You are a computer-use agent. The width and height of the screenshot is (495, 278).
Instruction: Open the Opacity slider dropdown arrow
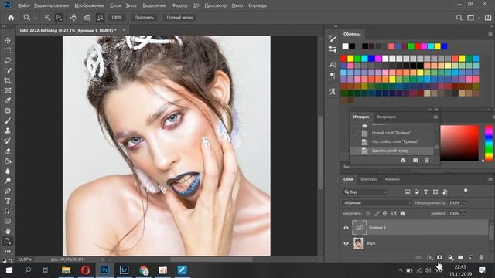(x=464, y=203)
